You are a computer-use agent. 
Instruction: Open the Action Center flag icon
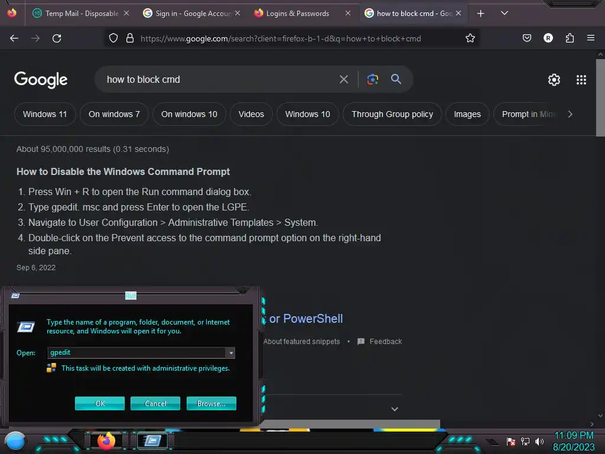[x=511, y=441]
